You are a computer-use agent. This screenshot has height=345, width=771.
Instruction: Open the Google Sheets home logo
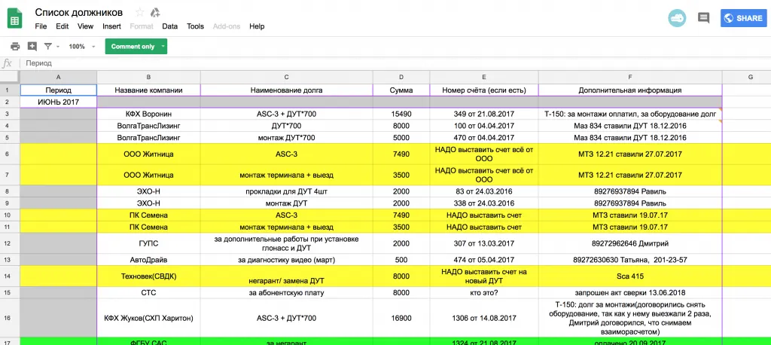[15, 18]
